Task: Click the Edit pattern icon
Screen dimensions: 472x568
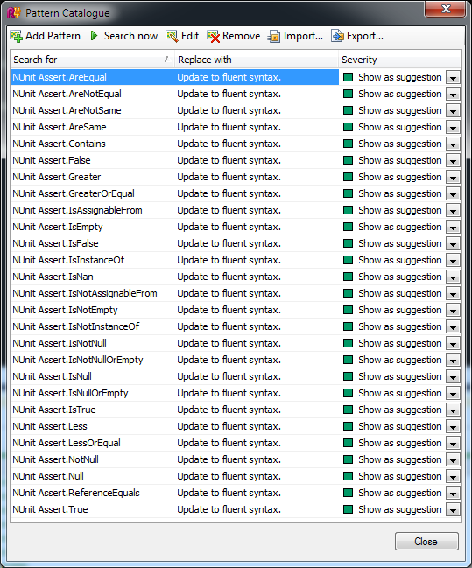Action: pyautogui.click(x=172, y=36)
